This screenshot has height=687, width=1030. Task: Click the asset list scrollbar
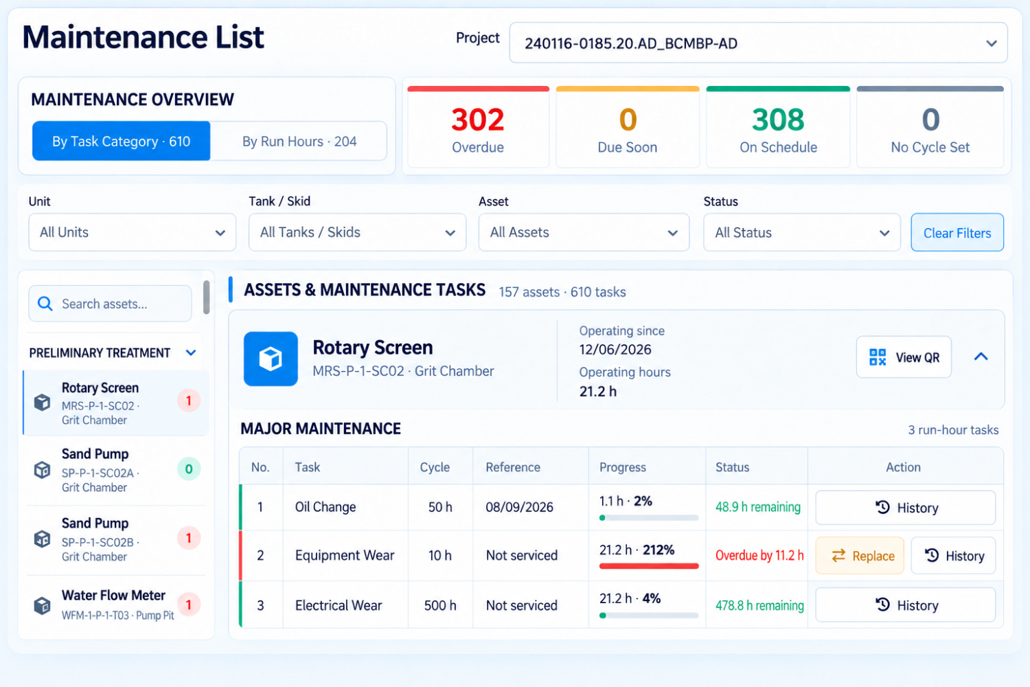tap(206, 297)
